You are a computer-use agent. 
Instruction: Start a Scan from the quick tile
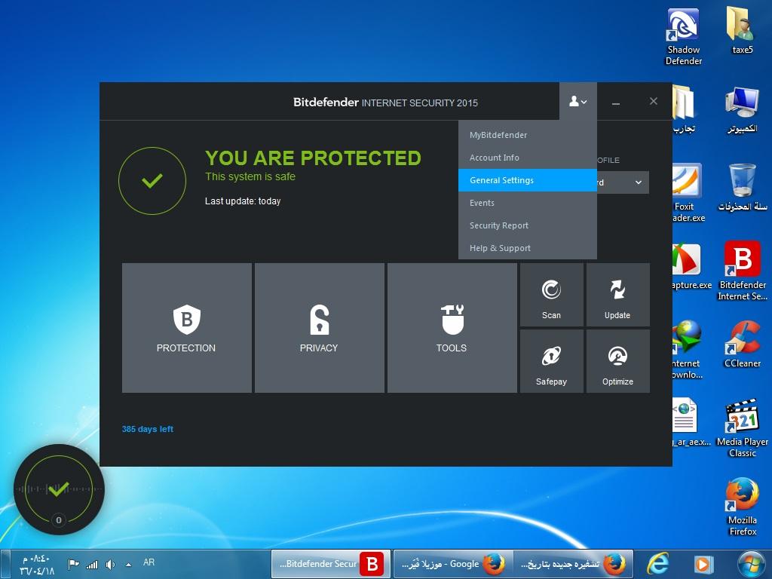pyautogui.click(x=551, y=295)
